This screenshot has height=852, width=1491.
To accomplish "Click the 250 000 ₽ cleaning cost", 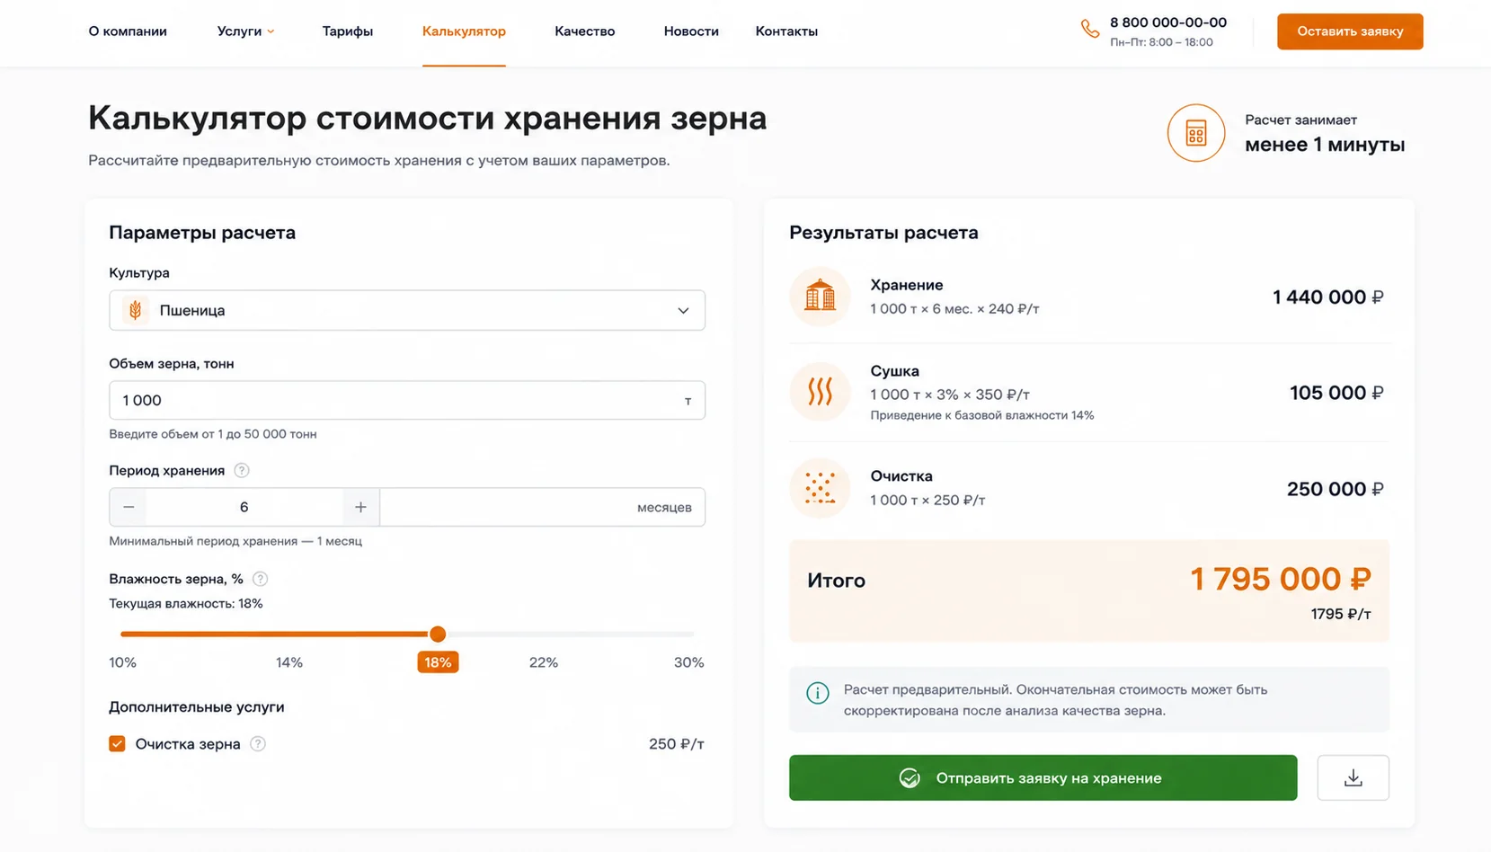I will (1335, 489).
